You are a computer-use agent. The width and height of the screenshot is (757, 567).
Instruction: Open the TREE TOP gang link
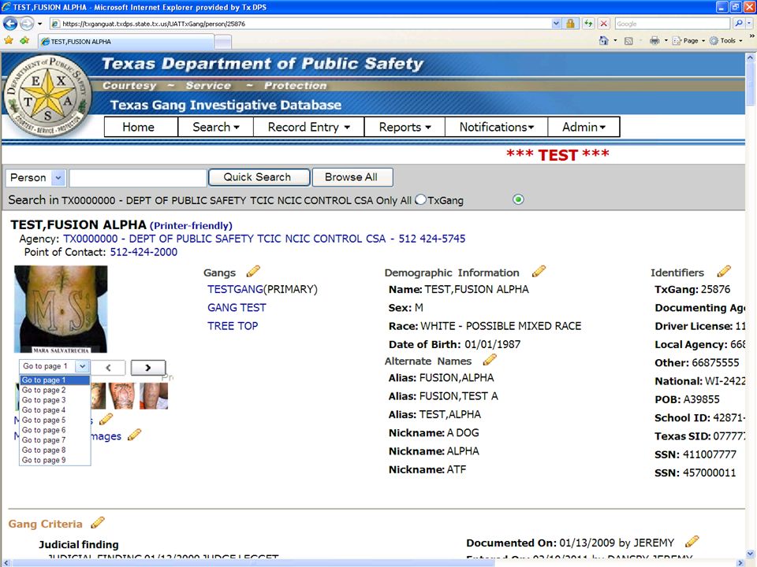(233, 326)
